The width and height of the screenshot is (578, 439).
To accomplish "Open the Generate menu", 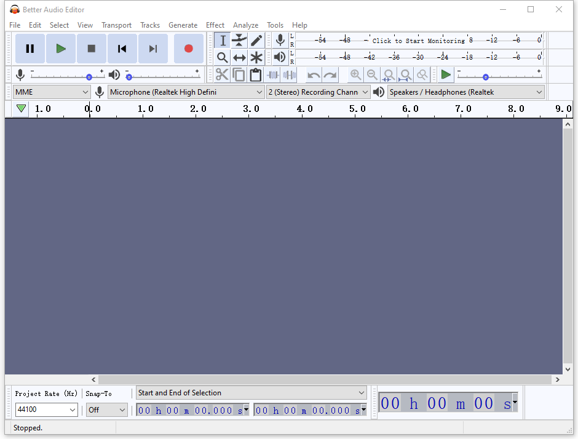I will 183,25.
